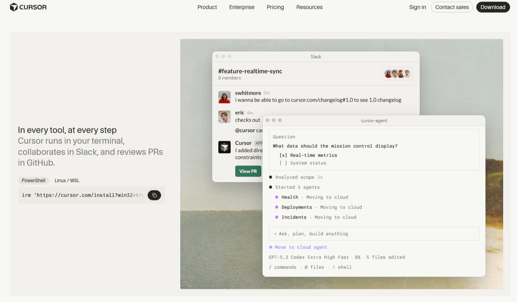This screenshot has height=302, width=517.
Task: Expand the Resources menu
Action: pos(309,7)
